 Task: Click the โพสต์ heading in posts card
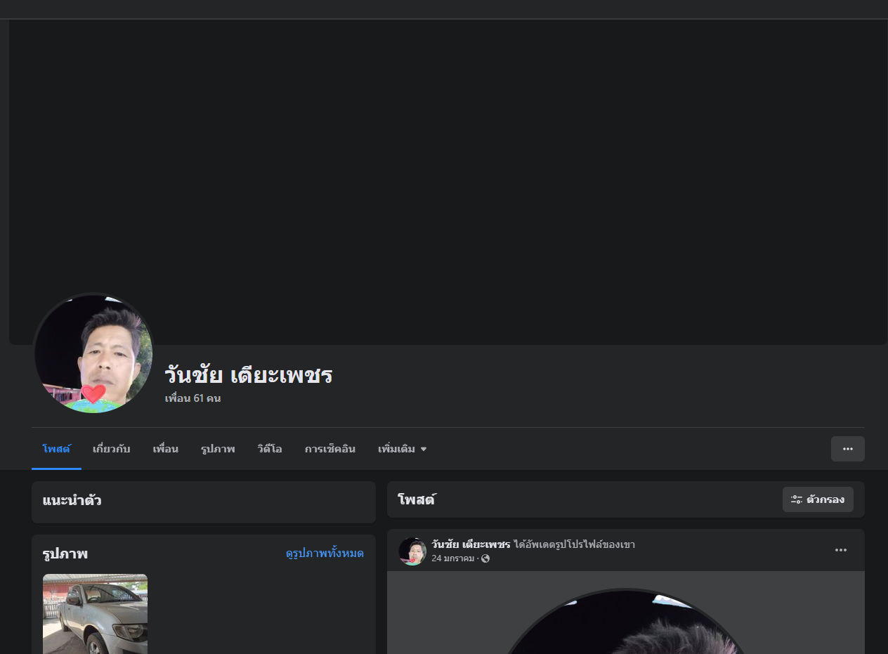(x=417, y=499)
